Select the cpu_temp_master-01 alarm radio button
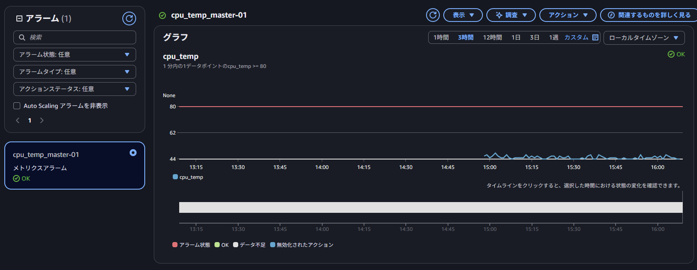Image resolution: width=697 pixels, height=270 pixels. pyautogui.click(x=133, y=153)
